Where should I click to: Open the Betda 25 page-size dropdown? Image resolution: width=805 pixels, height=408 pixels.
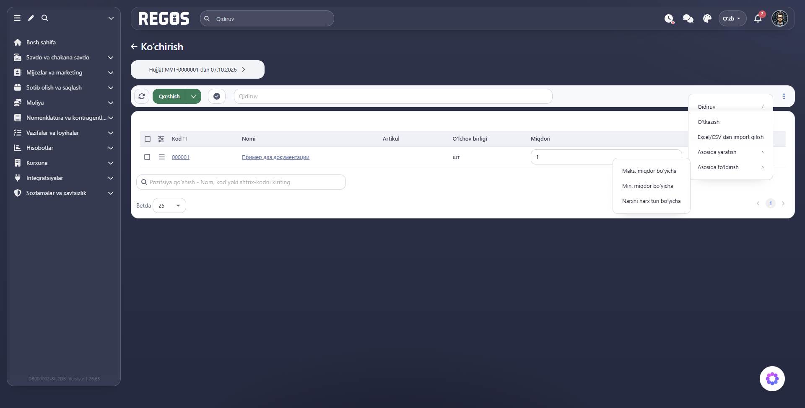(169, 205)
